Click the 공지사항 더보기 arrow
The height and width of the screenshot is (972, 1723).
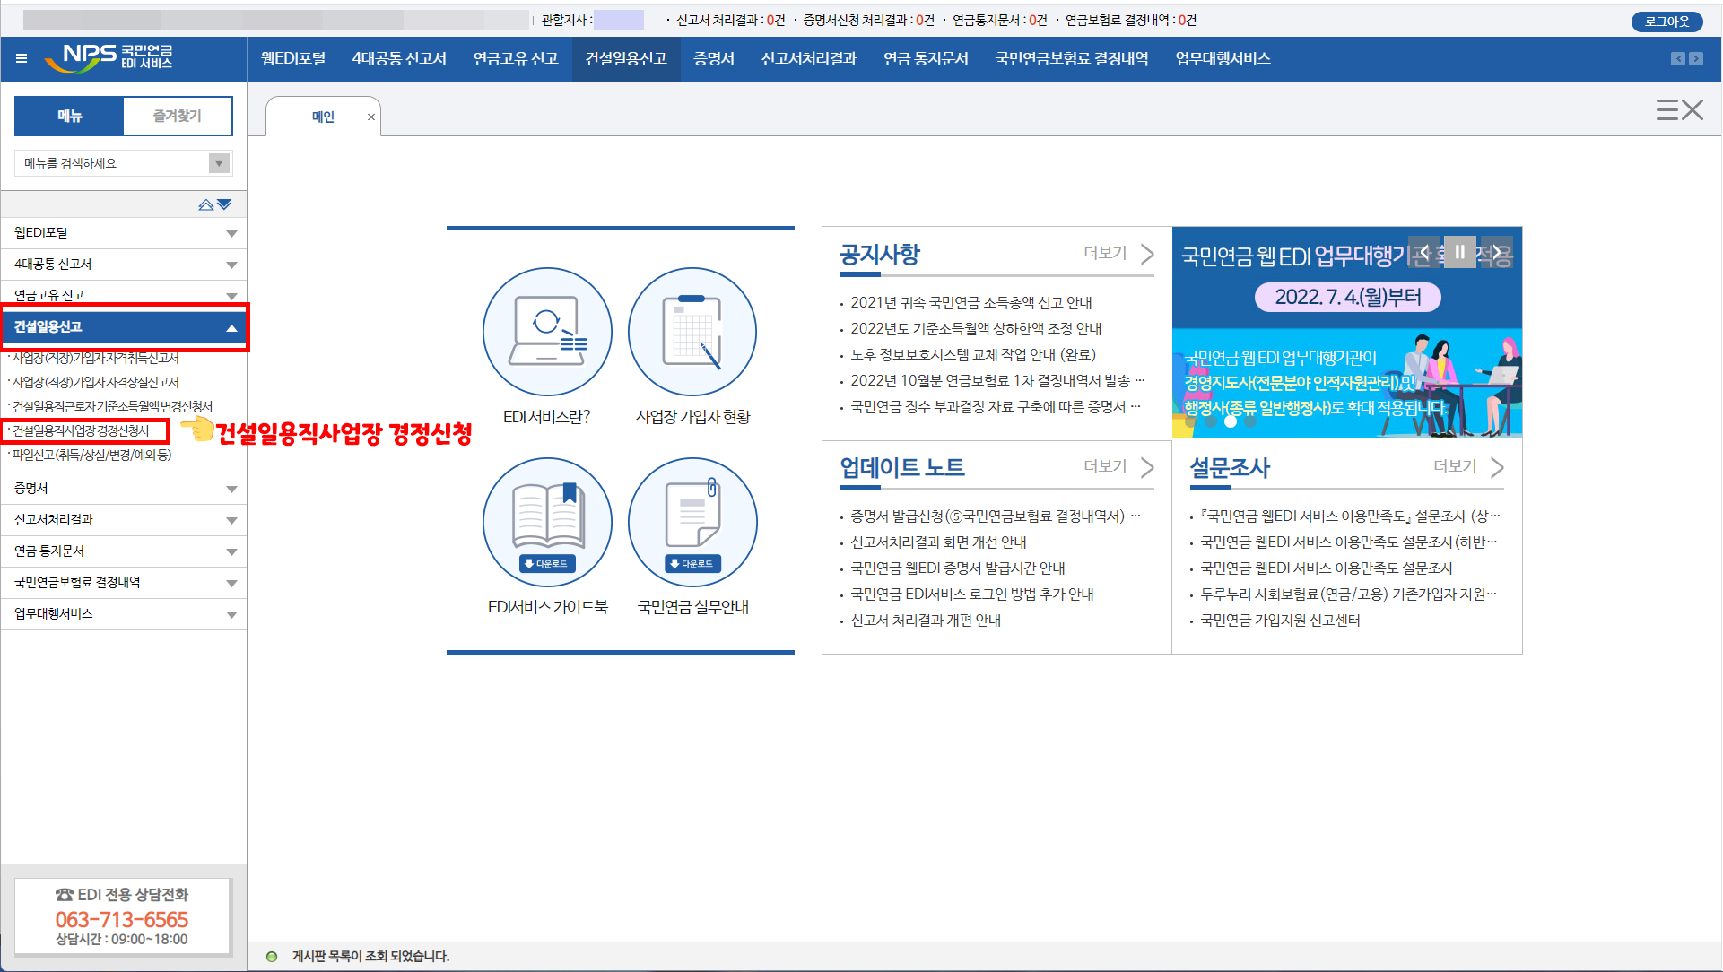tap(1146, 254)
